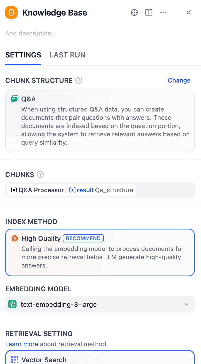Switch to the Last Run tab
Viewport: 201px width, 364px height.
pos(67,55)
